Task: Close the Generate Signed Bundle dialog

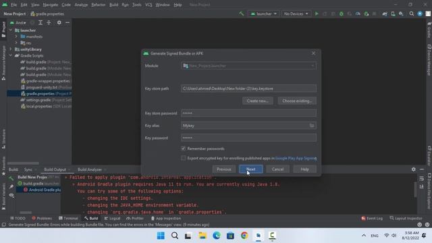Action: [x=313, y=53]
